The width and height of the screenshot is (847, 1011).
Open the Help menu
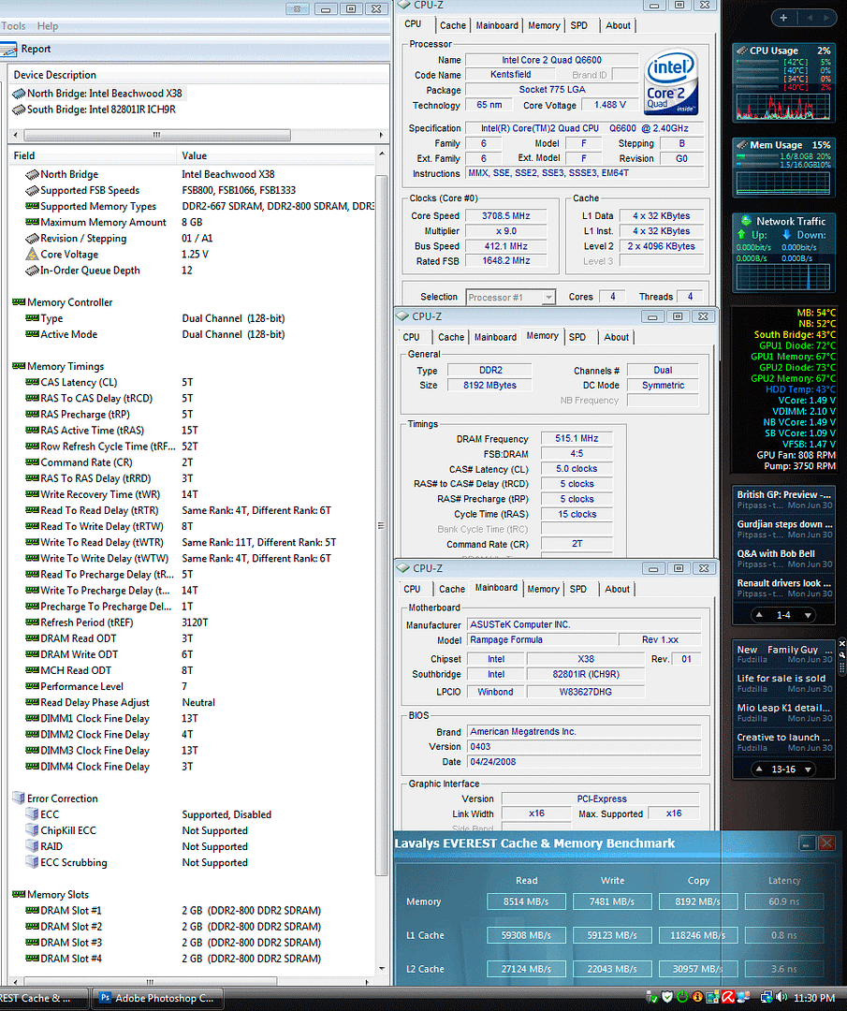(x=48, y=26)
